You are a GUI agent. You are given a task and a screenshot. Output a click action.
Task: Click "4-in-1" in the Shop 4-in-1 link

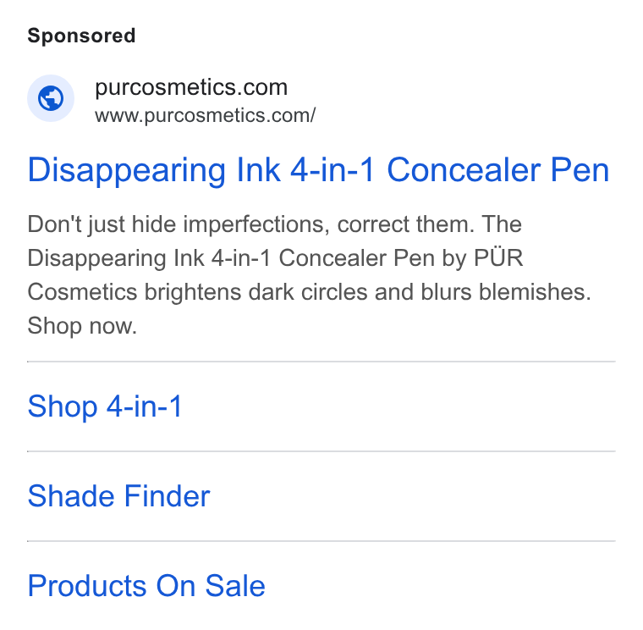(144, 406)
